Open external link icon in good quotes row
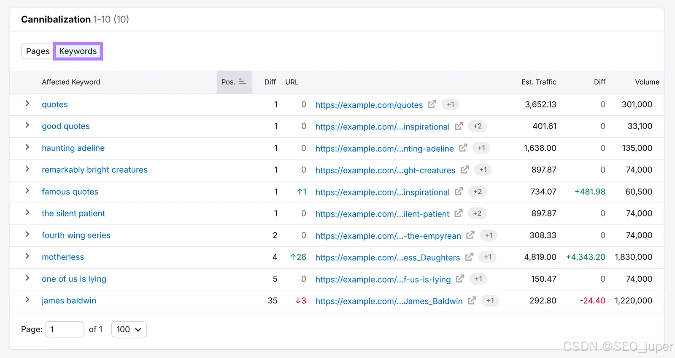This screenshot has width=675, height=358. point(459,126)
